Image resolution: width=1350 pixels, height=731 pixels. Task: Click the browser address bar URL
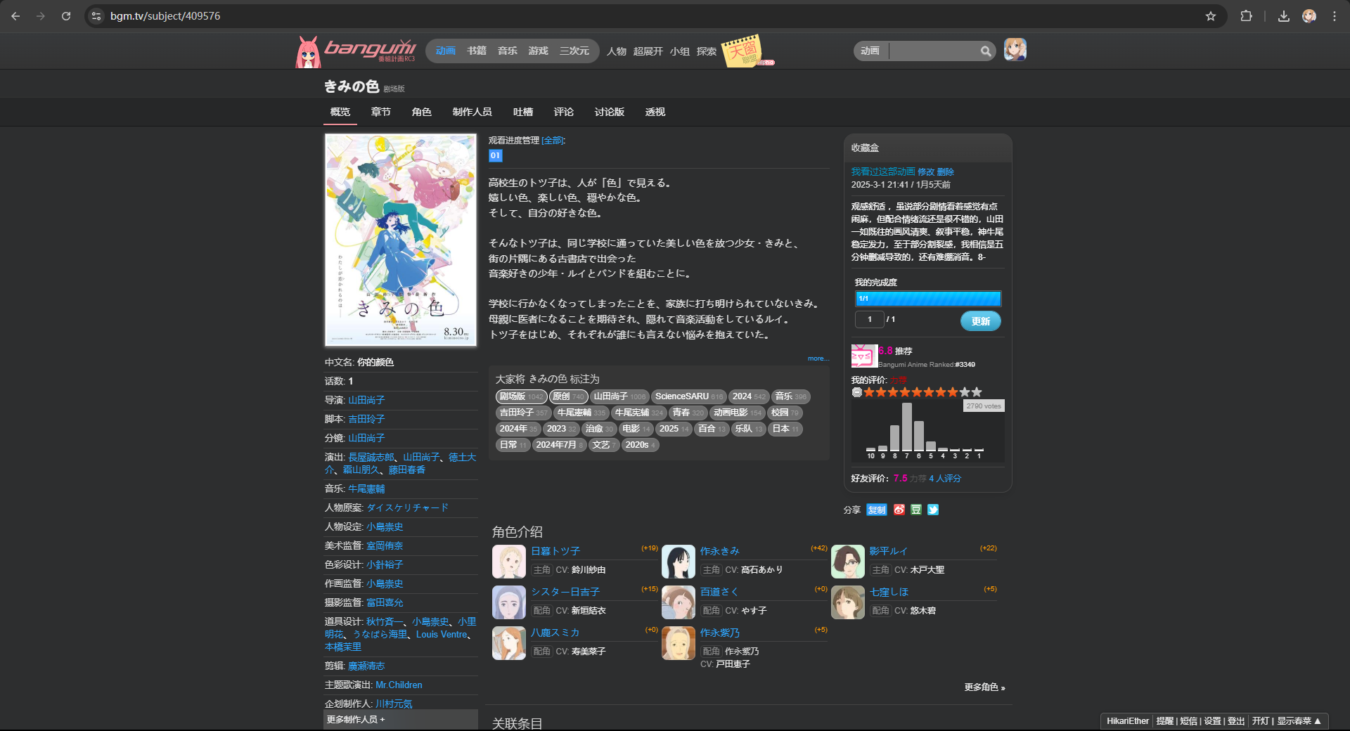tap(165, 16)
